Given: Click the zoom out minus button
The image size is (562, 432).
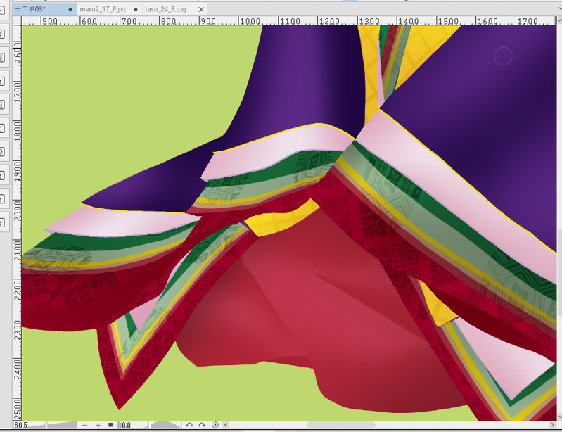Looking at the screenshot, I should [85, 425].
